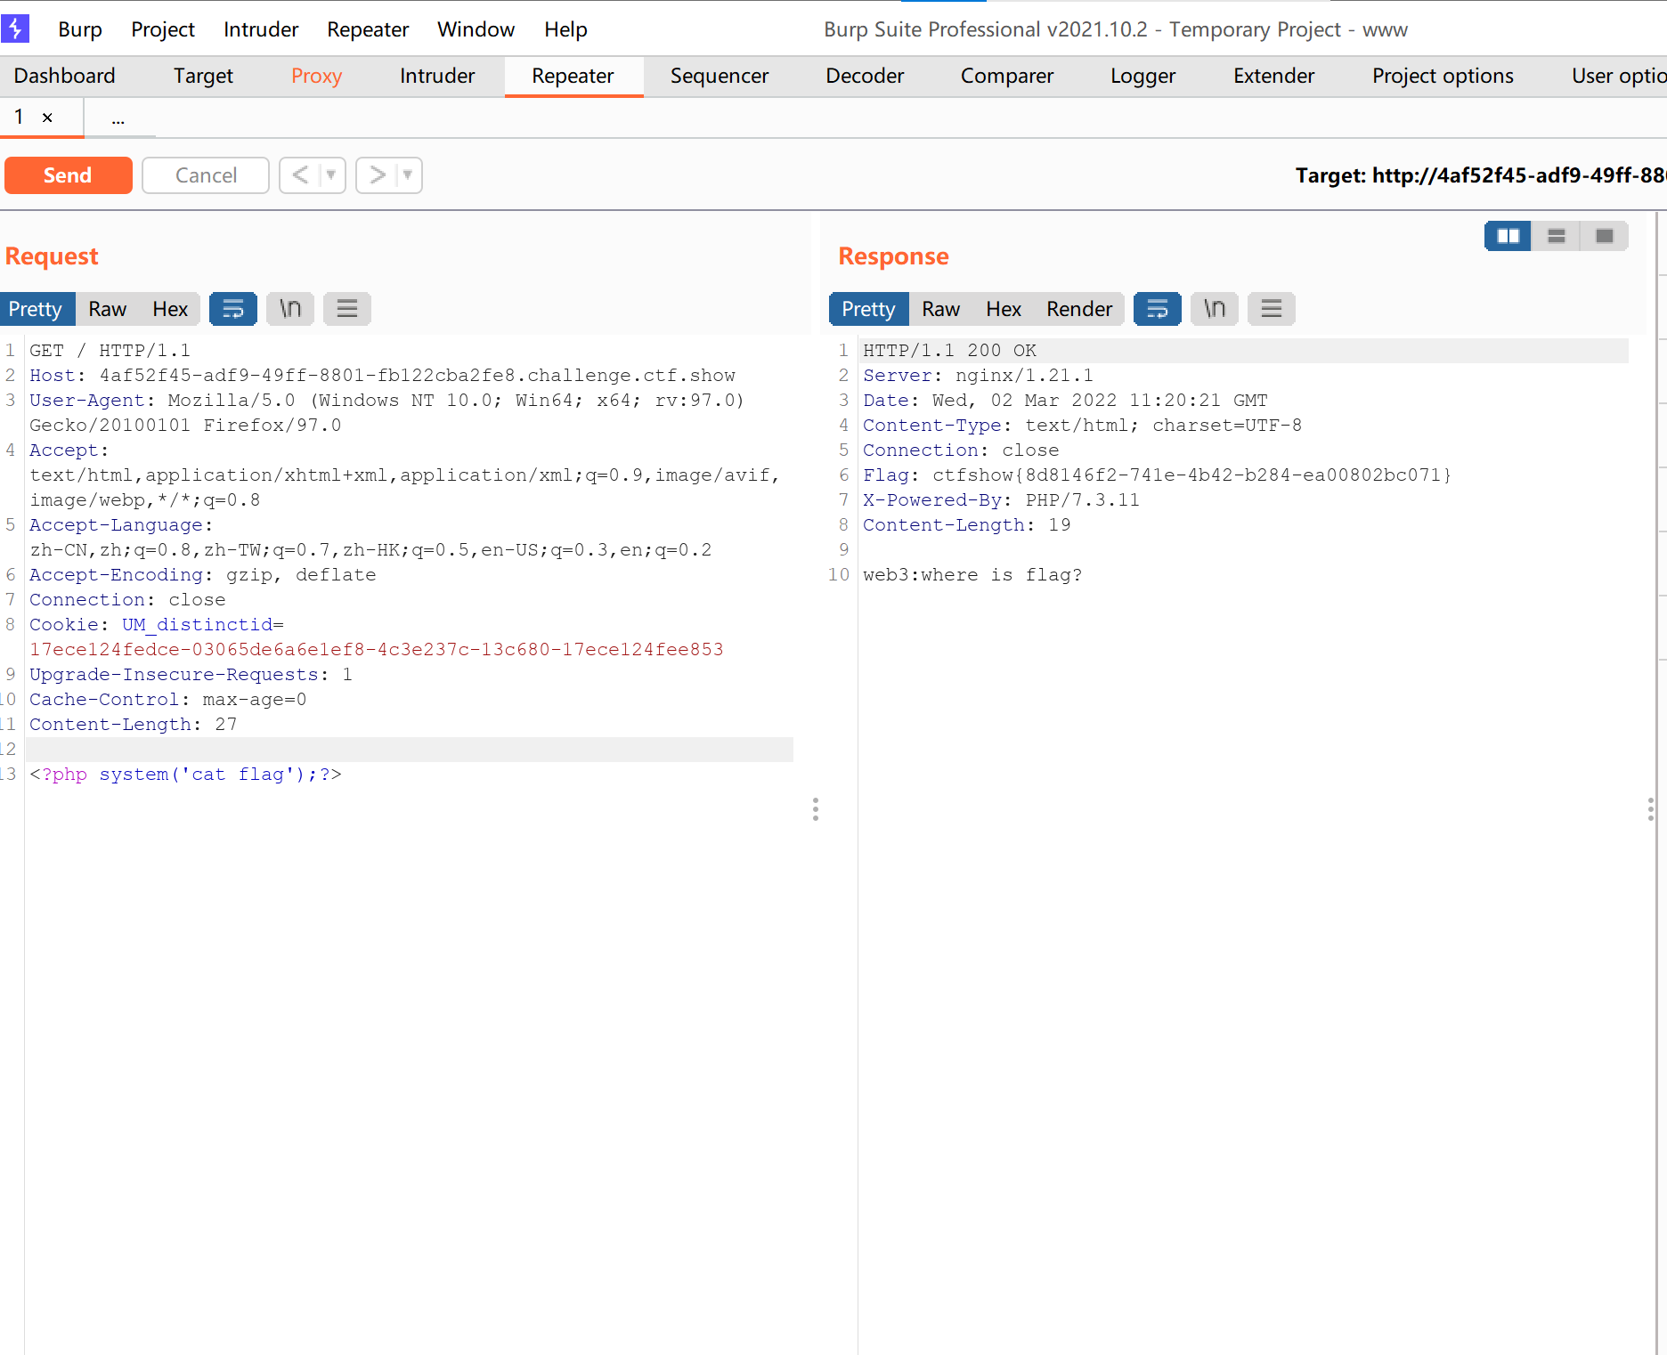The image size is (1667, 1355).
Task: Click the GET / HTTP/1.1 request line
Action: coord(110,351)
